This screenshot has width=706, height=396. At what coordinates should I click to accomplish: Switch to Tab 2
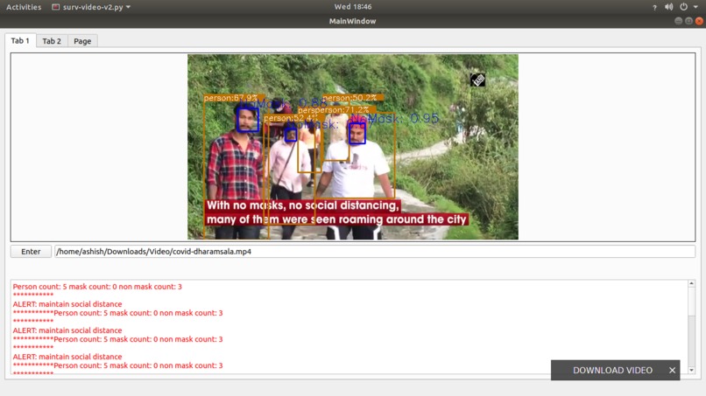point(52,41)
